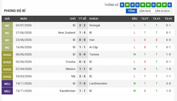Screen dimensions: 177x101
Task: Select the TỔNG tab
Action: point(131,11)
